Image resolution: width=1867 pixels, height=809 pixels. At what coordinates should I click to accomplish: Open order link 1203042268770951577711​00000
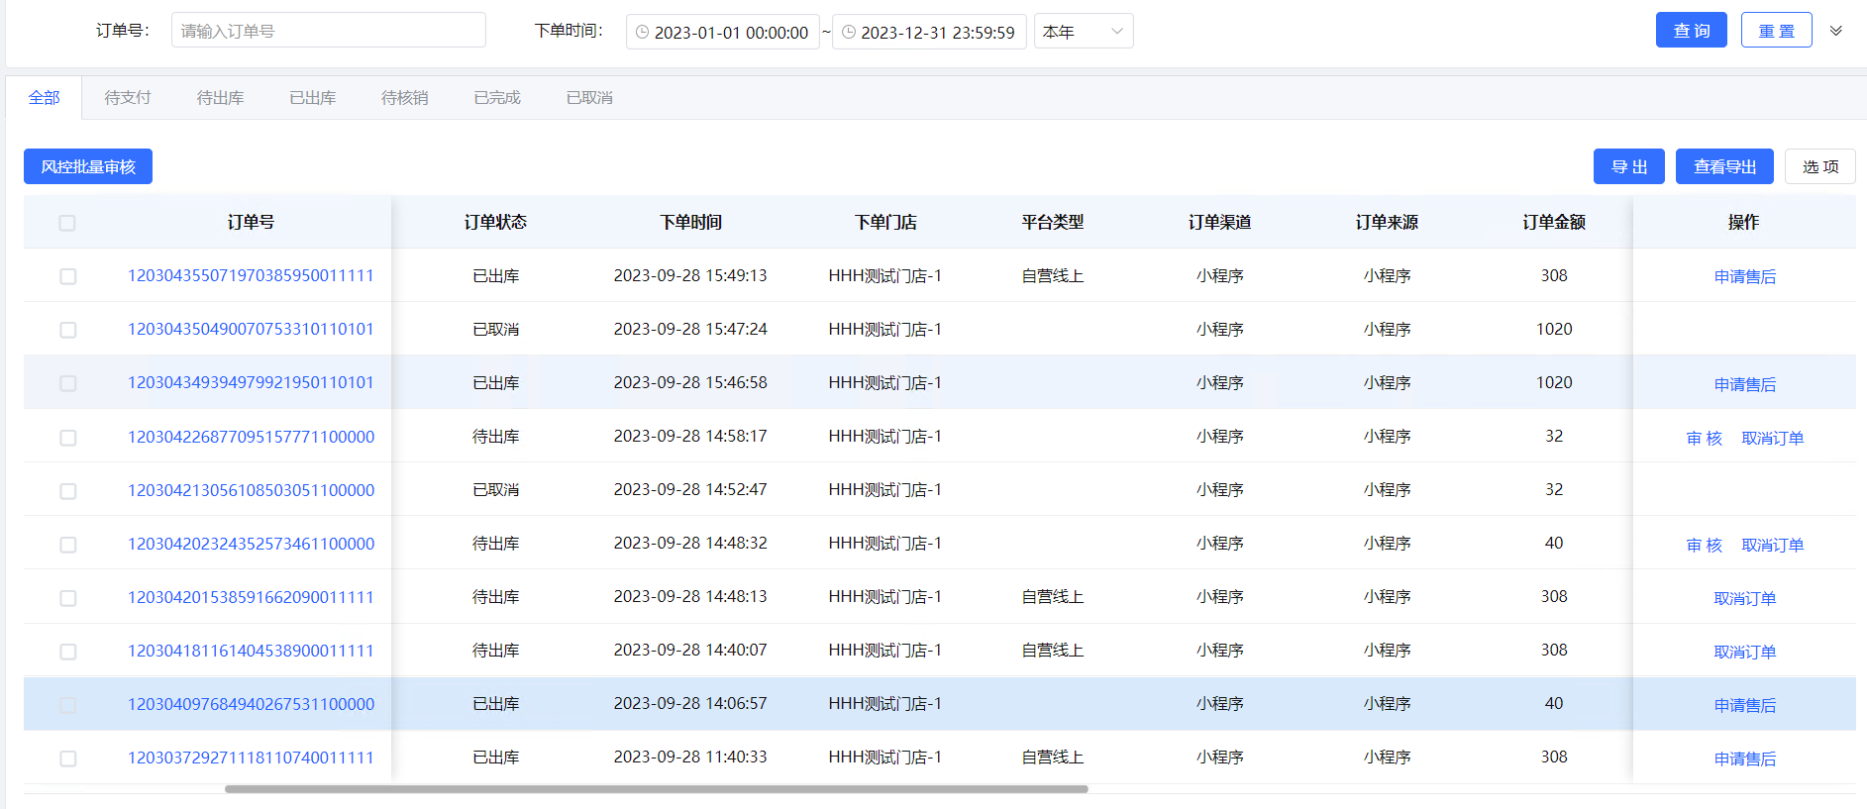251,438
